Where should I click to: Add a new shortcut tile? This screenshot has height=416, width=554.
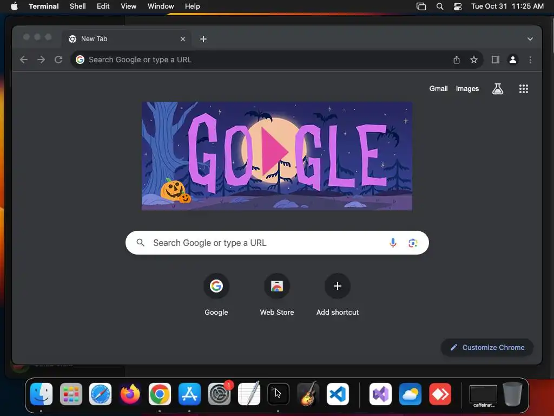click(338, 294)
